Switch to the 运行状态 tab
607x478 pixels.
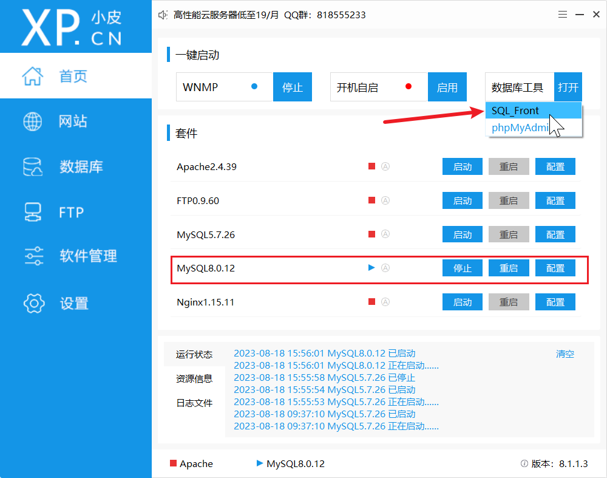[x=194, y=355]
